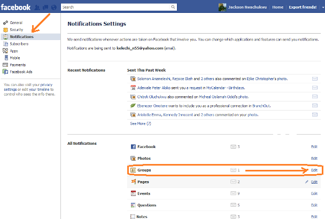Open account dropdown arrow in top bar
The width and height of the screenshot is (325, 219).
(323, 7)
